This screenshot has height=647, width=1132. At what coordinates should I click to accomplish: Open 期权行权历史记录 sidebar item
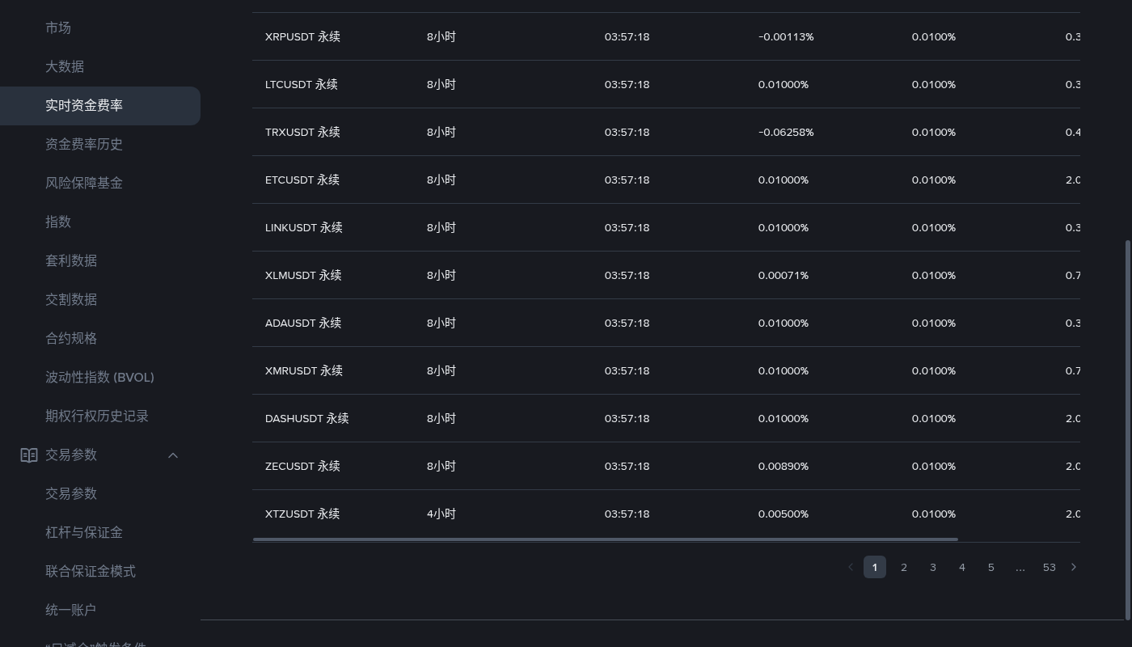(x=97, y=416)
